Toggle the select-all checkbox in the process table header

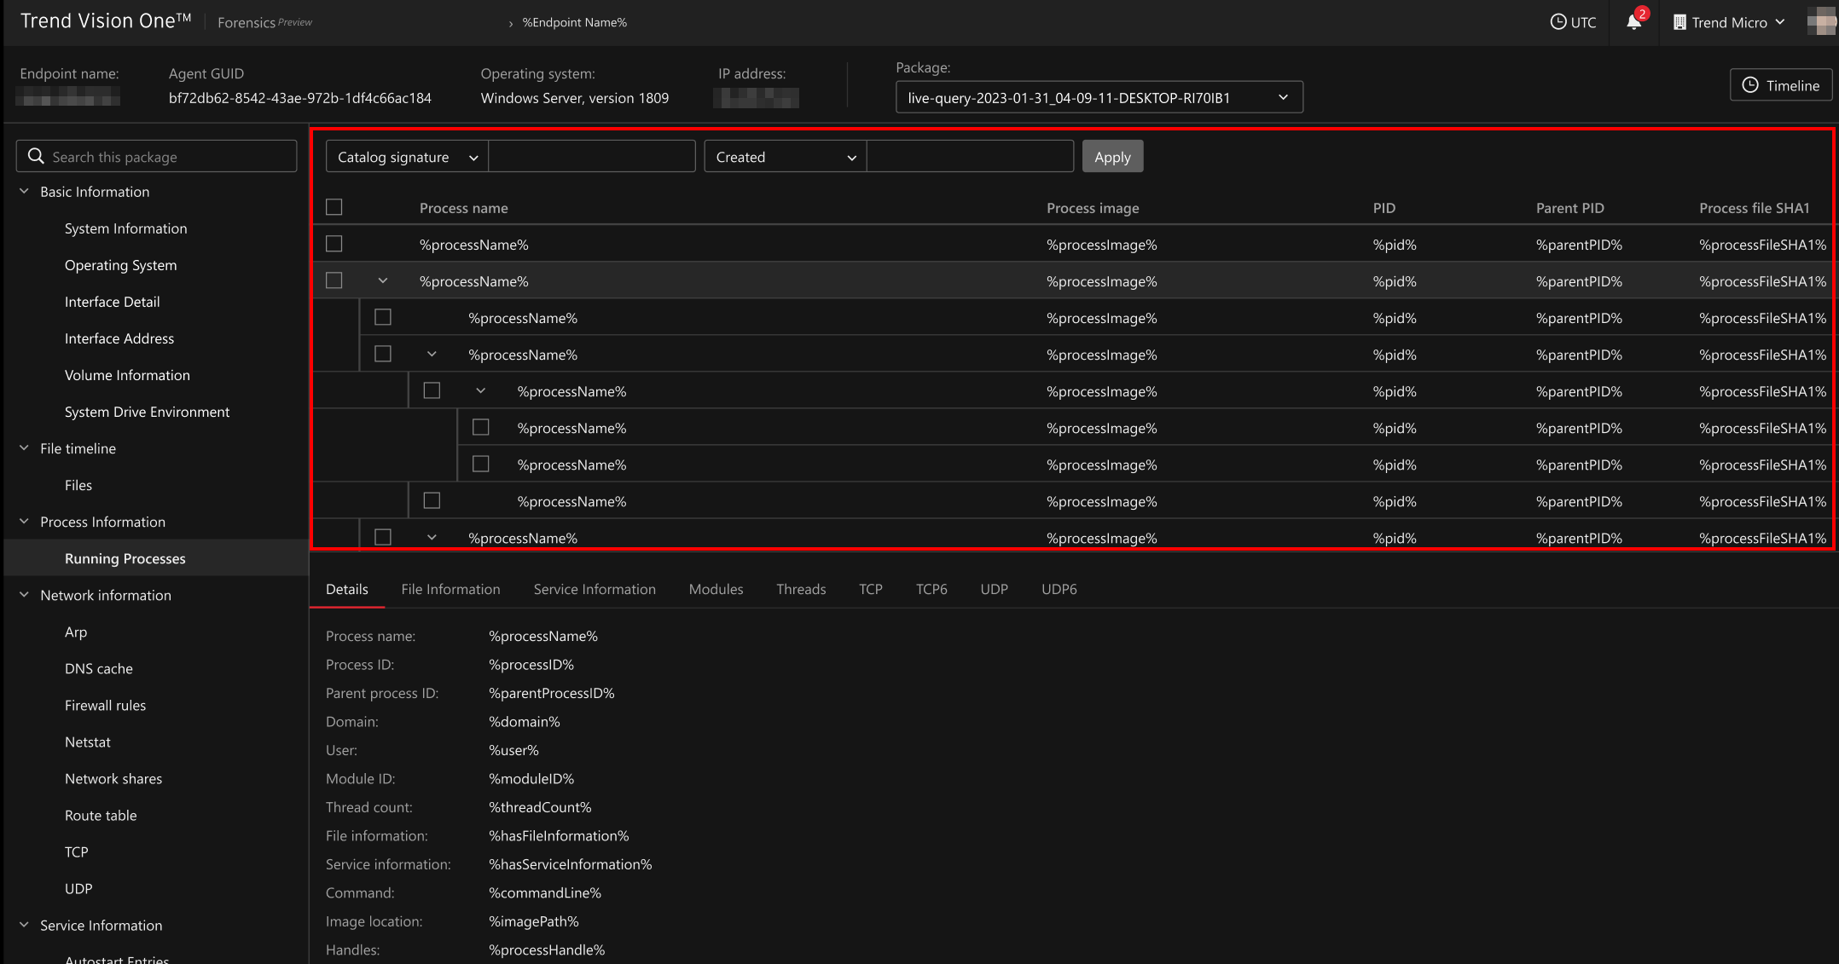334,207
